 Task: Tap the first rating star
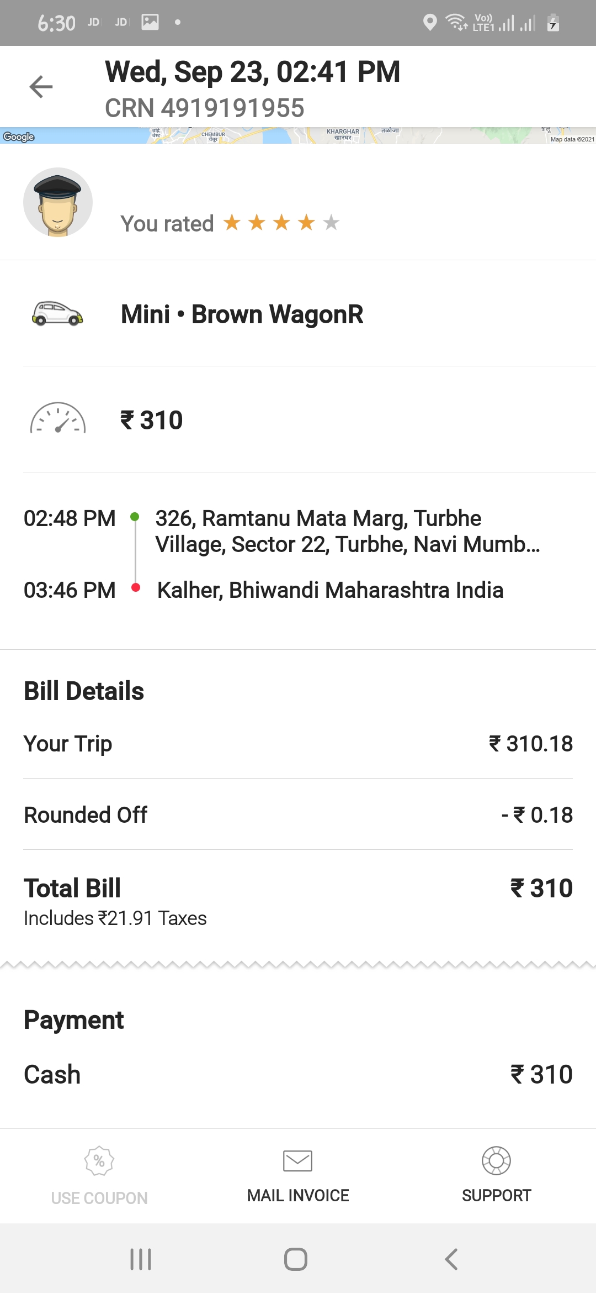pyautogui.click(x=232, y=222)
